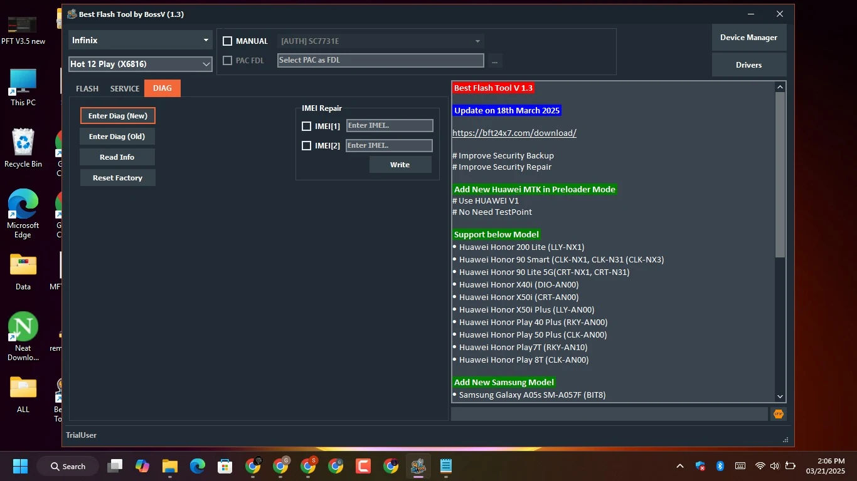Open the Recycle Bin desktop icon
857x481 pixels.
(23, 148)
